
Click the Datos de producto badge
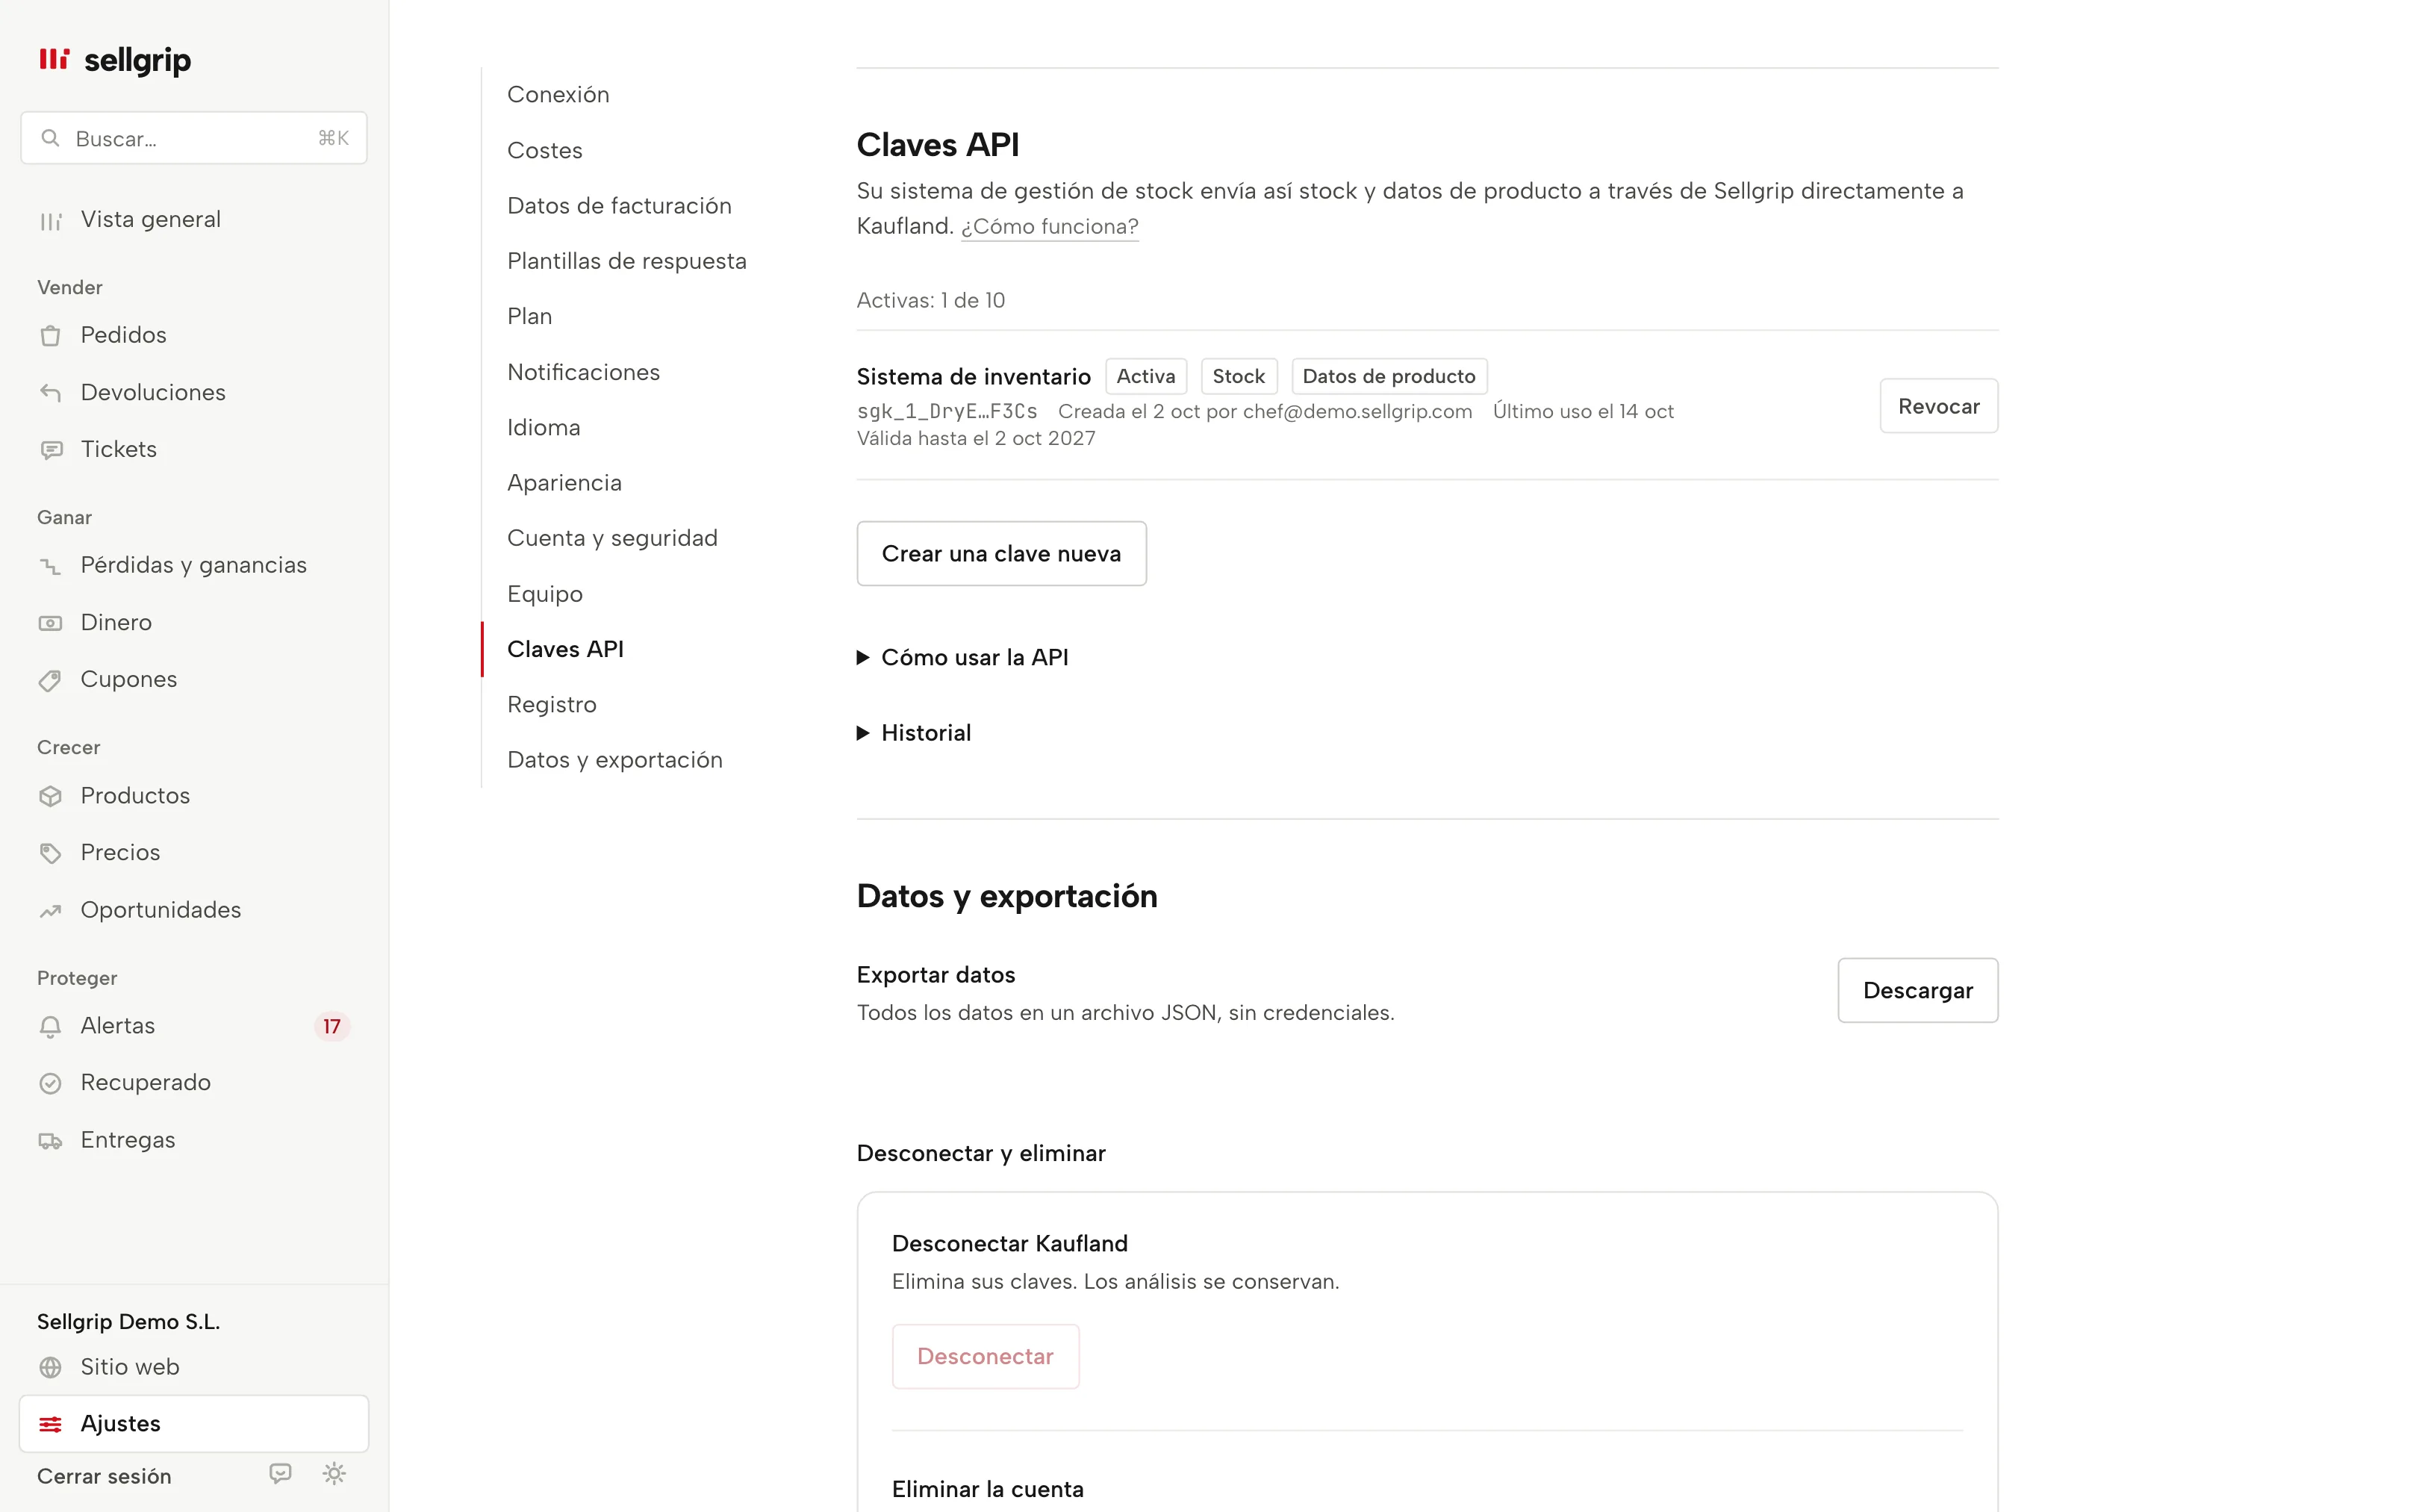pyautogui.click(x=1389, y=376)
